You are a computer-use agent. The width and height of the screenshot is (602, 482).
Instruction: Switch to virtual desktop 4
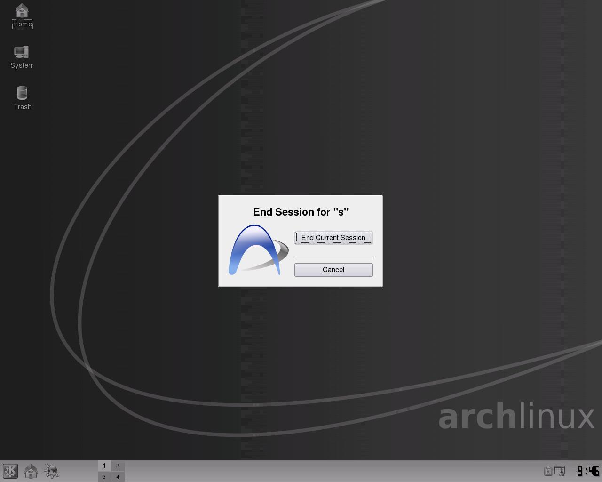coord(118,476)
